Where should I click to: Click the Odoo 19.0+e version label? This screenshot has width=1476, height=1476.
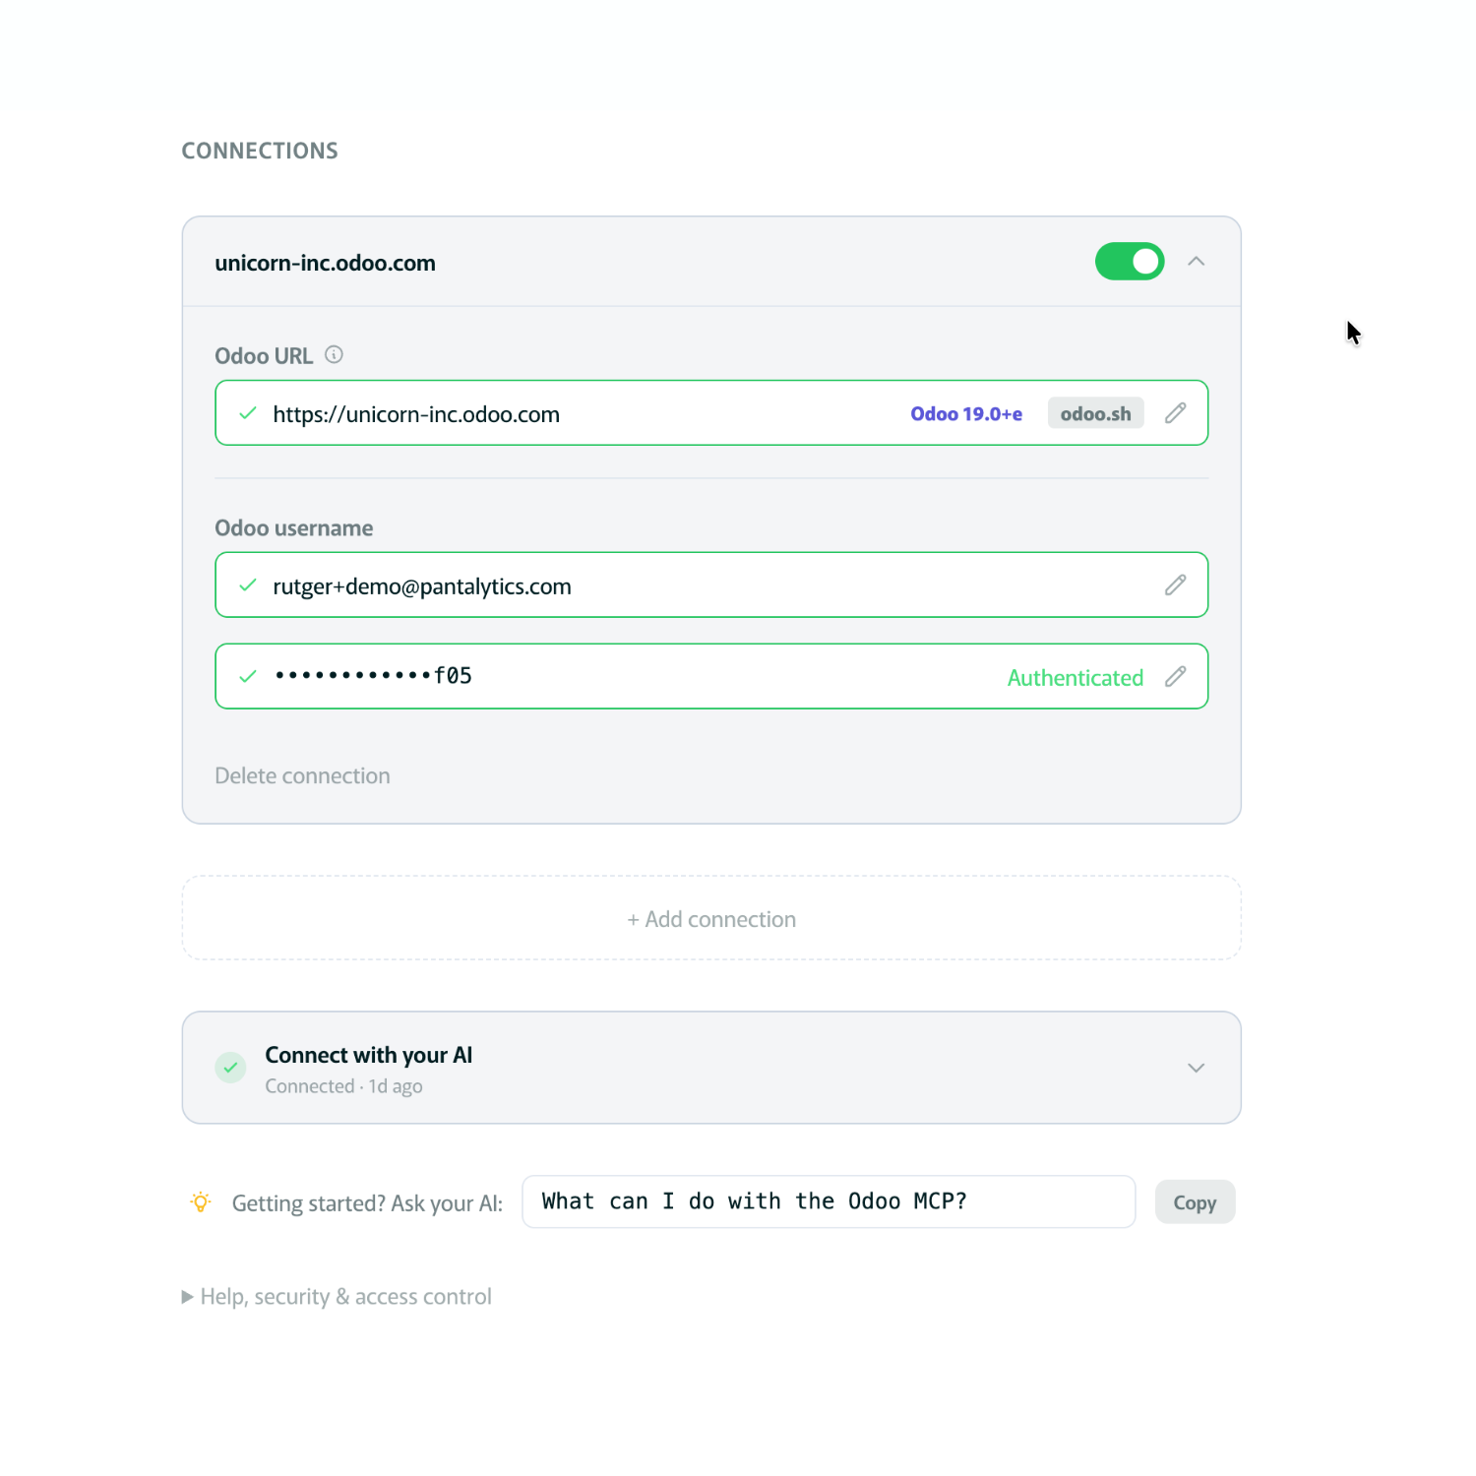pyautogui.click(x=966, y=414)
